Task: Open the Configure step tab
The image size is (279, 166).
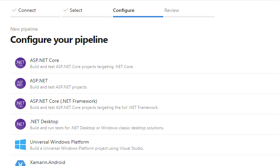Action: 124,11
